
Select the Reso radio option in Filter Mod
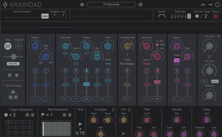157,45
